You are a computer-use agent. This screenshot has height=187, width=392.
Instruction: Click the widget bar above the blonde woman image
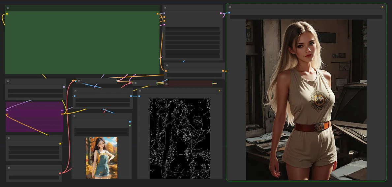tap(306, 17)
